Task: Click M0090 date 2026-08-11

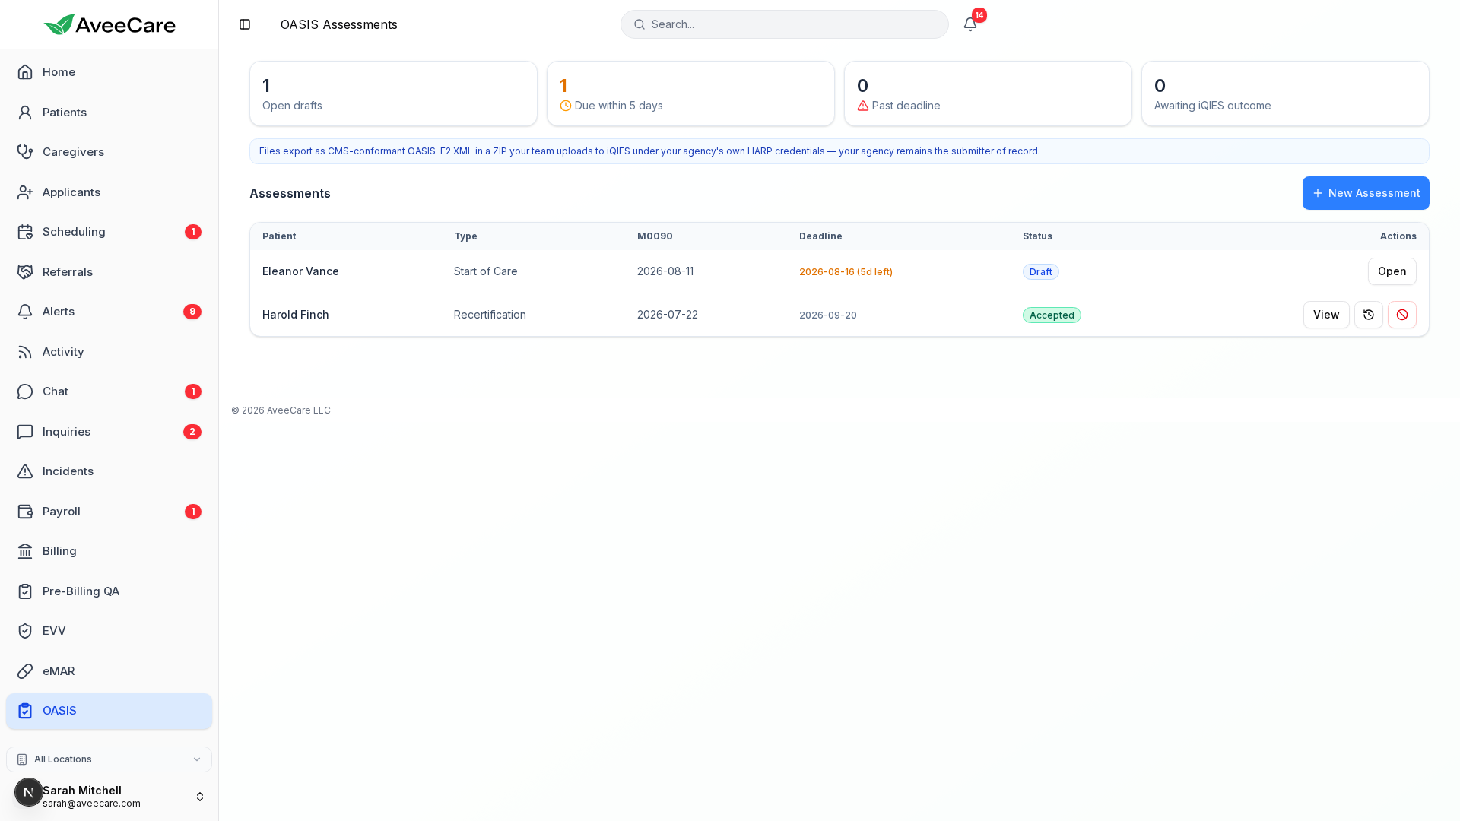Action: (665, 271)
